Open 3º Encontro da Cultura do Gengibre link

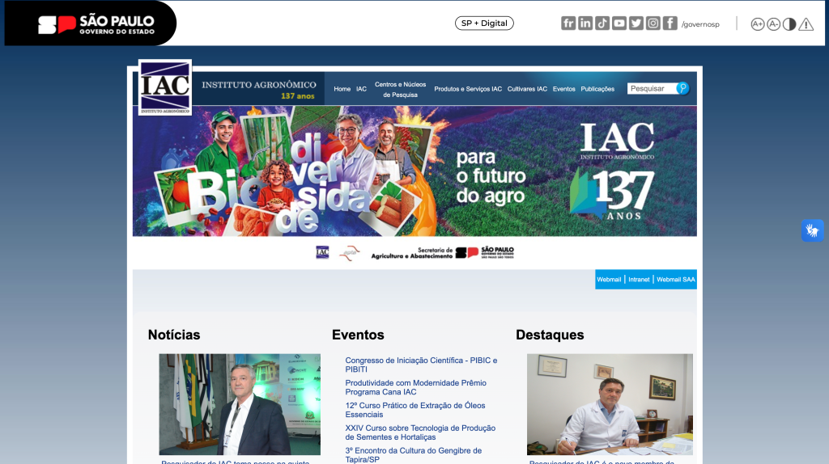click(x=414, y=455)
